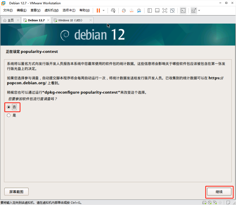Toggle the library sidebar panel view

click(150, 10)
